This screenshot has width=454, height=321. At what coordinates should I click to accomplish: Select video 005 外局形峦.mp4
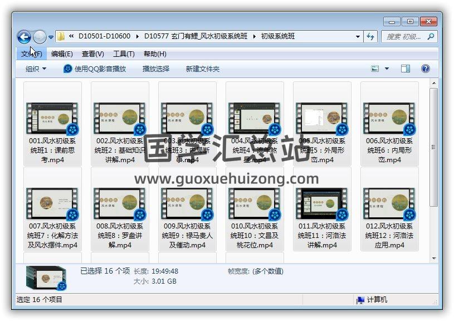point(322,124)
